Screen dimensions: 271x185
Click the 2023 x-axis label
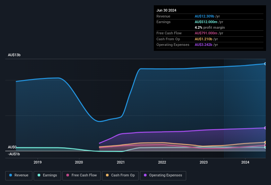pos(204,162)
